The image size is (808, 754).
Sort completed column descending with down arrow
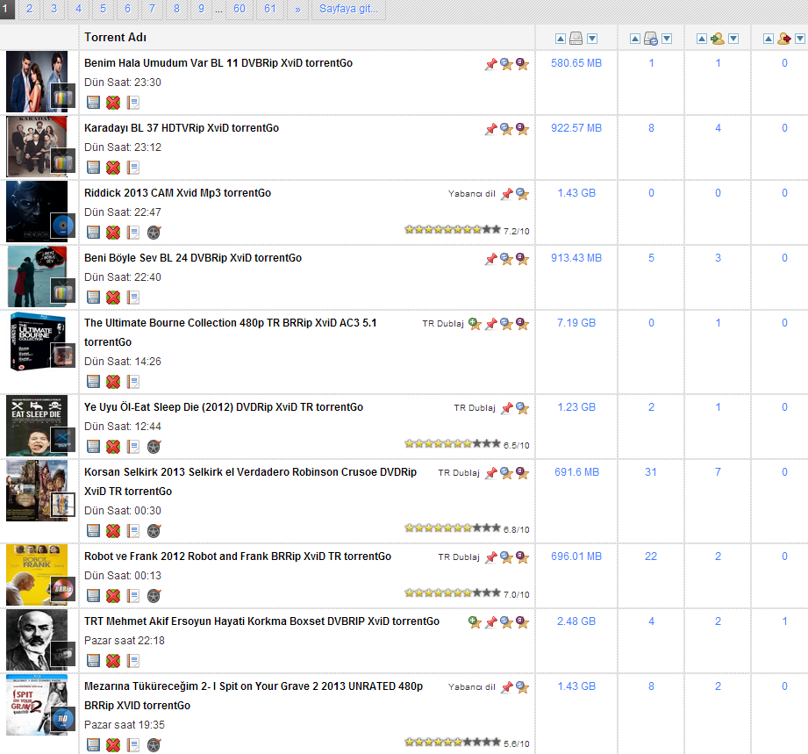(x=667, y=39)
